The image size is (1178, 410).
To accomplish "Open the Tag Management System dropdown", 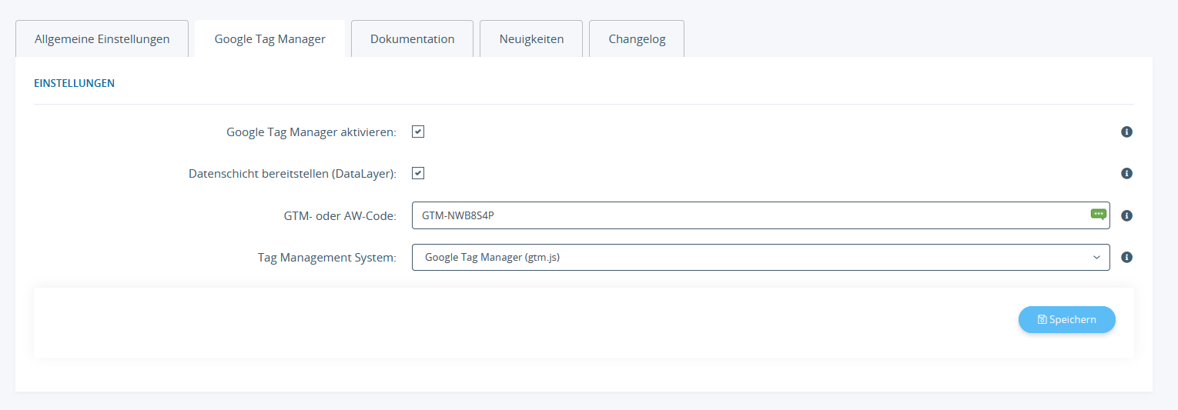I will click(761, 258).
